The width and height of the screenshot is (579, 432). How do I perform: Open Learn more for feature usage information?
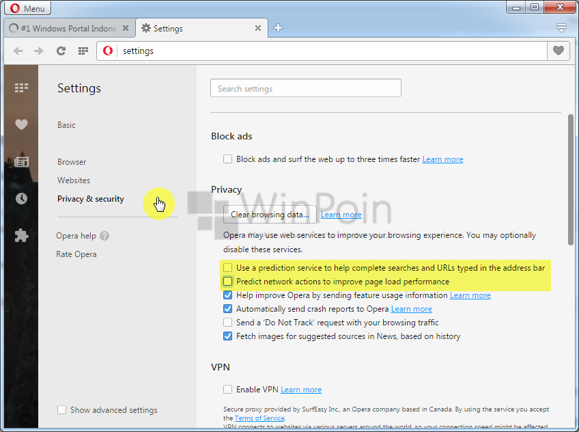[470, 295]
